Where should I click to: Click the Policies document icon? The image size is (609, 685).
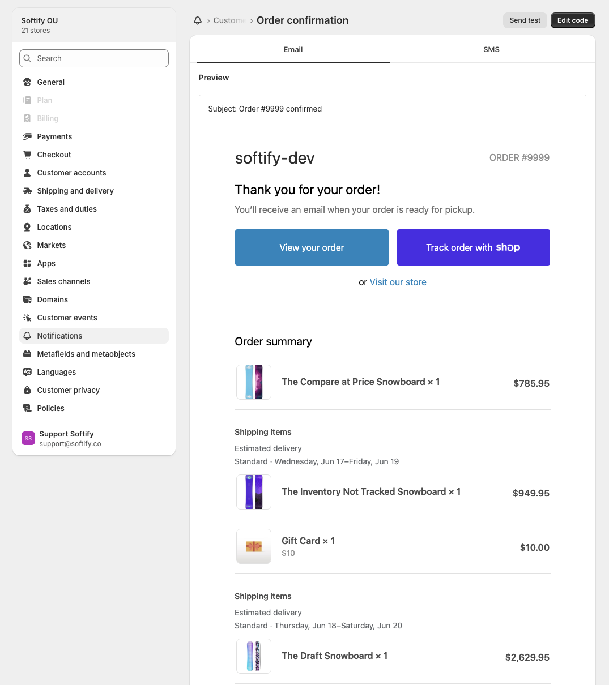[27, 408]
